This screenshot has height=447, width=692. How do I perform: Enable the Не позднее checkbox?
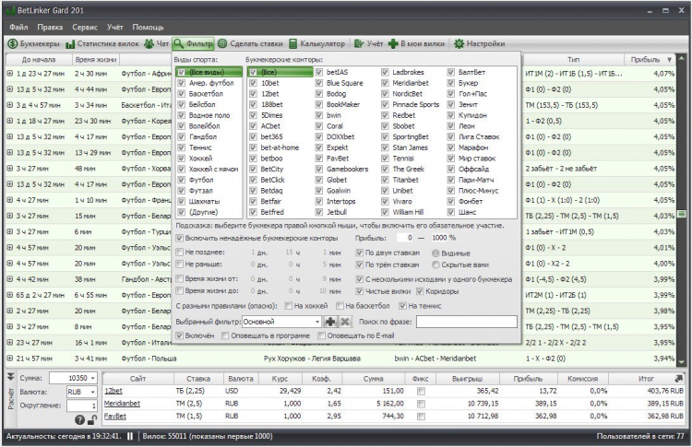click(179, 253)
